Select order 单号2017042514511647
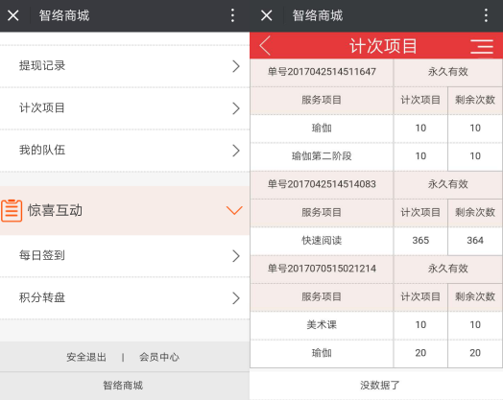This screenshot has width=503, height=400. pos(322,72)
